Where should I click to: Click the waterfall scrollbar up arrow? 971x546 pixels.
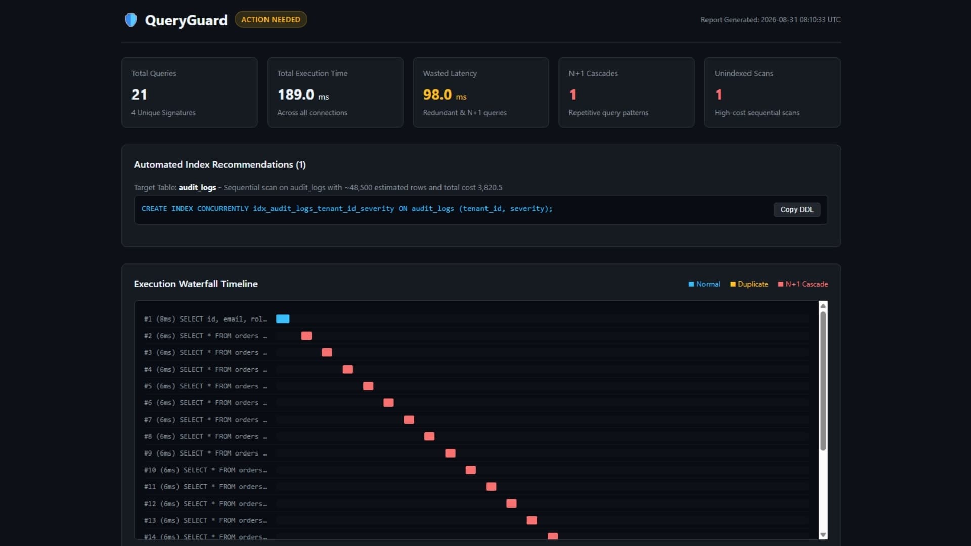click(x=823, y=306)
